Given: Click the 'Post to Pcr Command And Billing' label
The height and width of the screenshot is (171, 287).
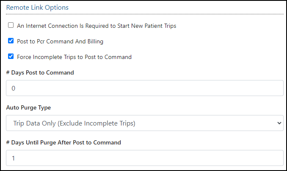Looking at the screenshot, I should pos(60,41).
